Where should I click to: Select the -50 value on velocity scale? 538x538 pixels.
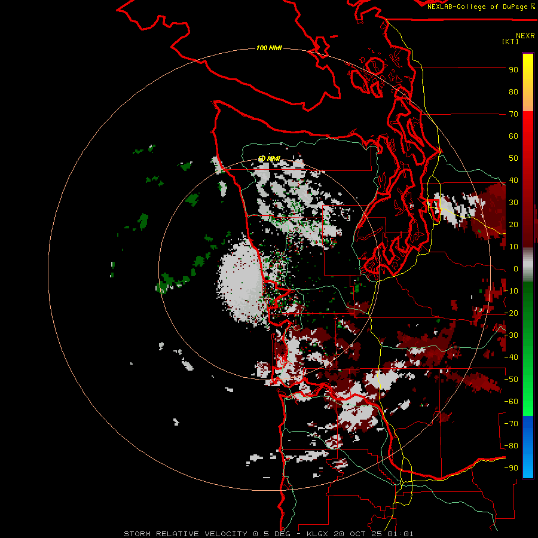coord(511,380)
